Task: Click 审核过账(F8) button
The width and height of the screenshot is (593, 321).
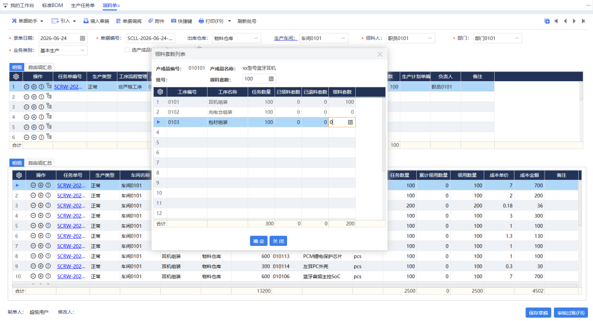Action: (x=571, y=313)
